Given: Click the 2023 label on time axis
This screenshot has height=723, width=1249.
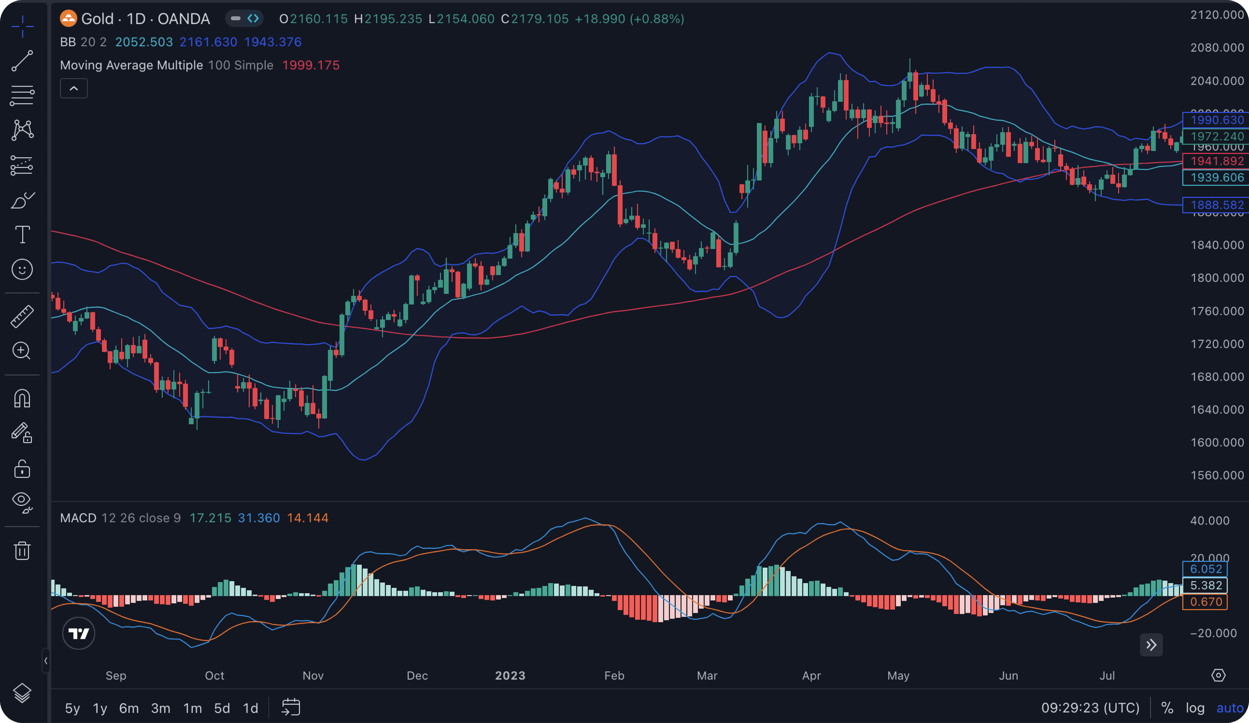Looking at the screenshot, I should click(510, 676).
